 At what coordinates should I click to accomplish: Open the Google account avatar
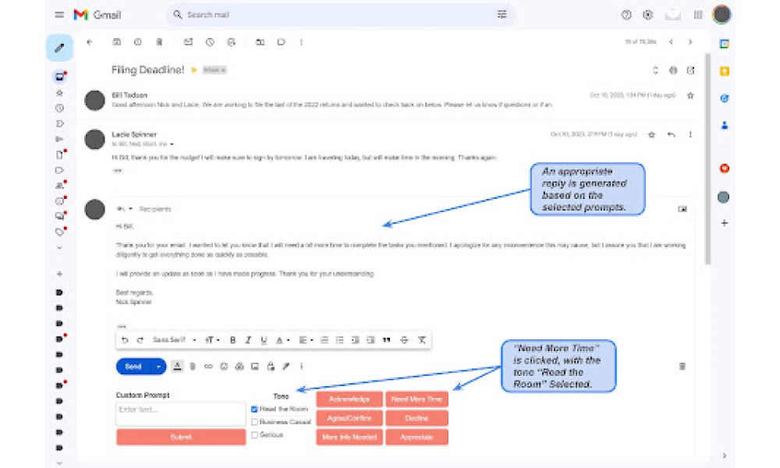coord(721,15)
